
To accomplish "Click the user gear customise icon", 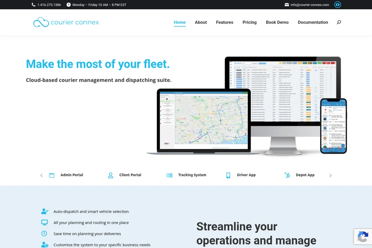I will click(x=45, y=245).
